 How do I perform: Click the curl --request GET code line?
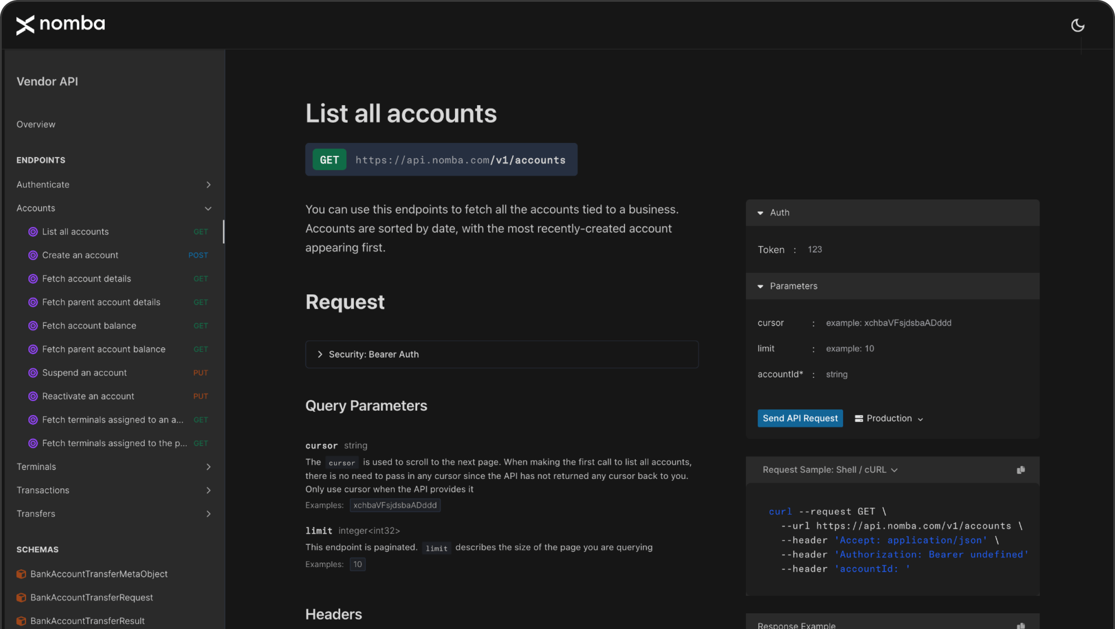click(x=827, y=511)
